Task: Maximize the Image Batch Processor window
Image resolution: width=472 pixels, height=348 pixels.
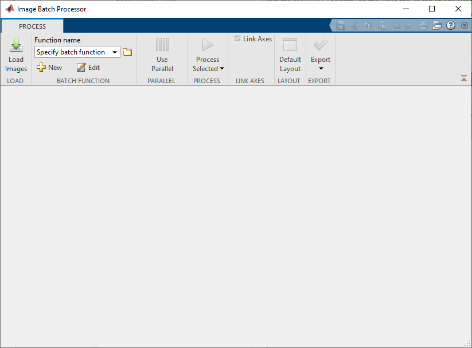Action: coord(432,9)
